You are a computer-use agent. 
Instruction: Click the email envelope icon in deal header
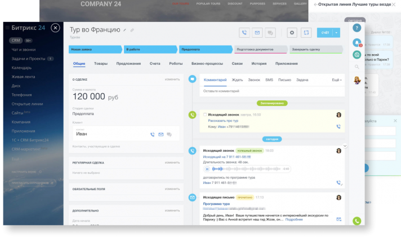257,33
